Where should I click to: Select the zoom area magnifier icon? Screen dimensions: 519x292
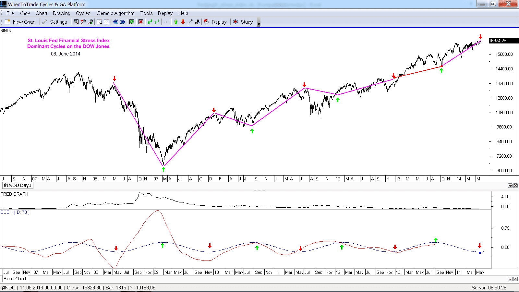pos(76,22)
